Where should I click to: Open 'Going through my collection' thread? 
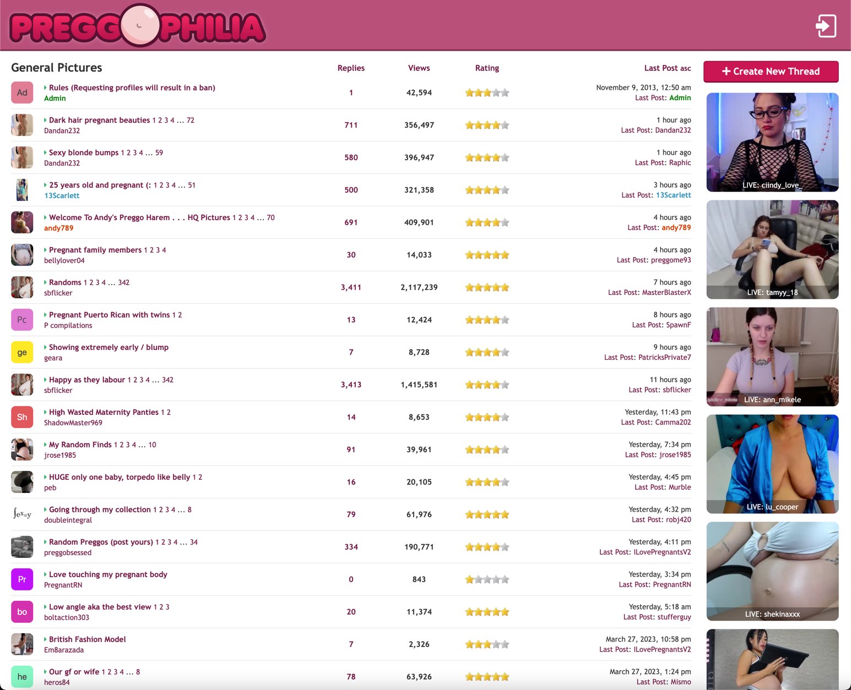(100, 510)
